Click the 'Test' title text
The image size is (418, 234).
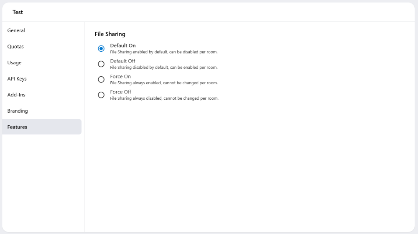18,12
